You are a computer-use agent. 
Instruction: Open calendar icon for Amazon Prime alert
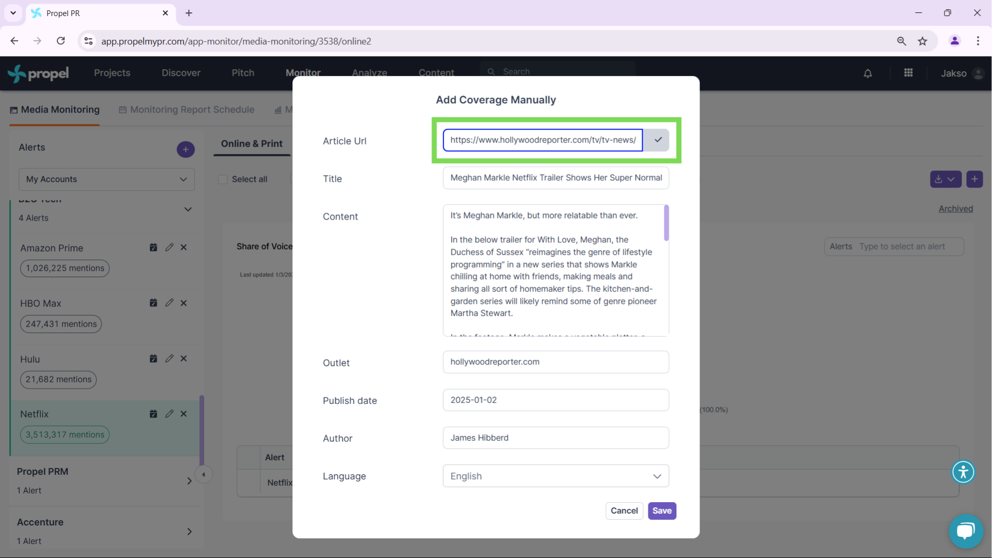(x=153, y=247)
